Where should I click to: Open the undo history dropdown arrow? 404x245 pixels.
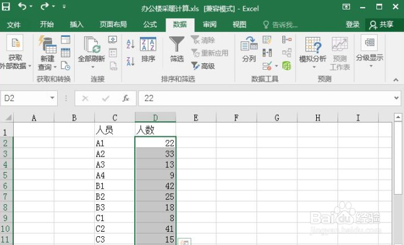pyautogui.click(x=31, y=6)
